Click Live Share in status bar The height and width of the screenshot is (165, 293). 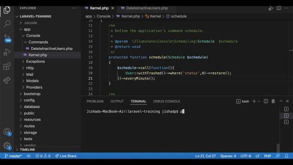pyautogui.click(x=66, y=156)
